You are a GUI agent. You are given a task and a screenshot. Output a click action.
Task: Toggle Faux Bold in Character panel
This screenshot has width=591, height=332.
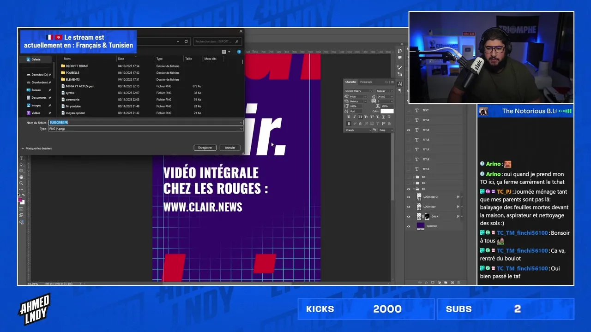349,117
